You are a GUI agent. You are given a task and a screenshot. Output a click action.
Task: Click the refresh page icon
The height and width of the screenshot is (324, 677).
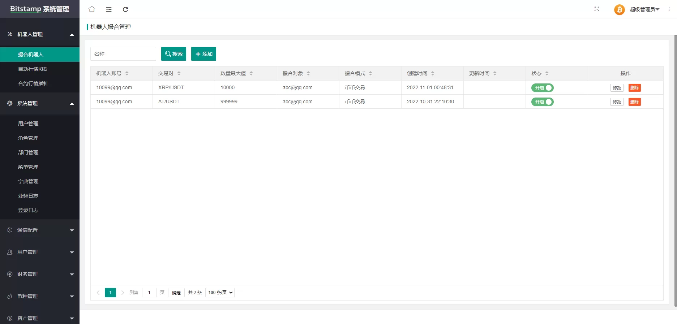tap(125, 9)
